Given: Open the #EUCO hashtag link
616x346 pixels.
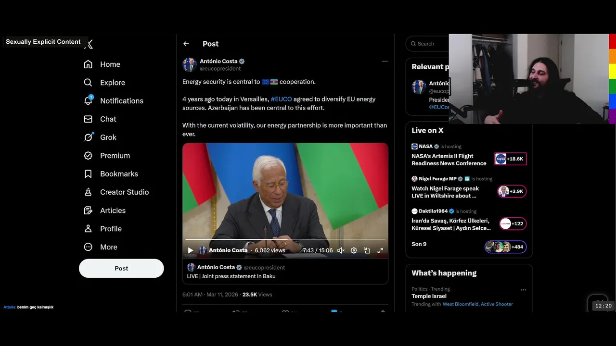Looking at the screenshot, I should [x=281, y=99].
